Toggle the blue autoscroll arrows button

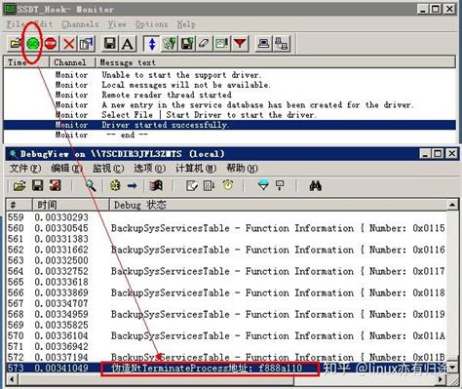(152, 43)
